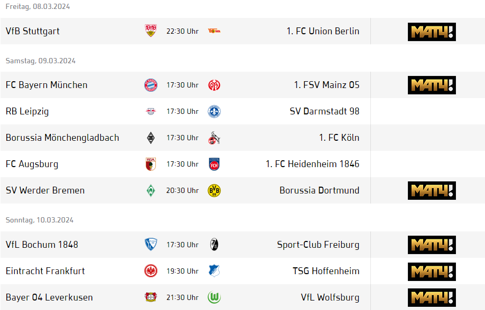Click the VfL Wolfsburg crest
This screenshot has height=310, width=485.
tap(214, 297)
